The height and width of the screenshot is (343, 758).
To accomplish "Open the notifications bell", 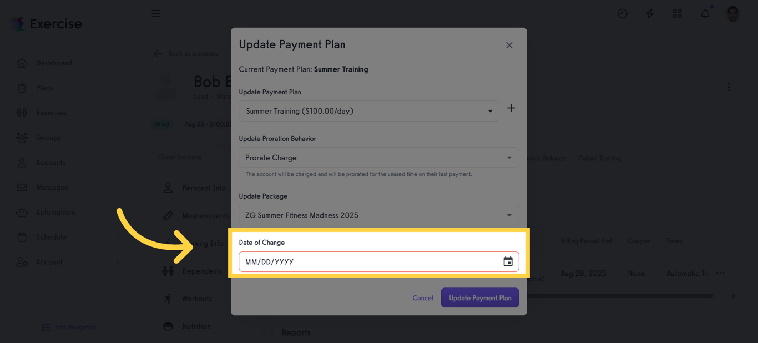I will coord(705,13).
